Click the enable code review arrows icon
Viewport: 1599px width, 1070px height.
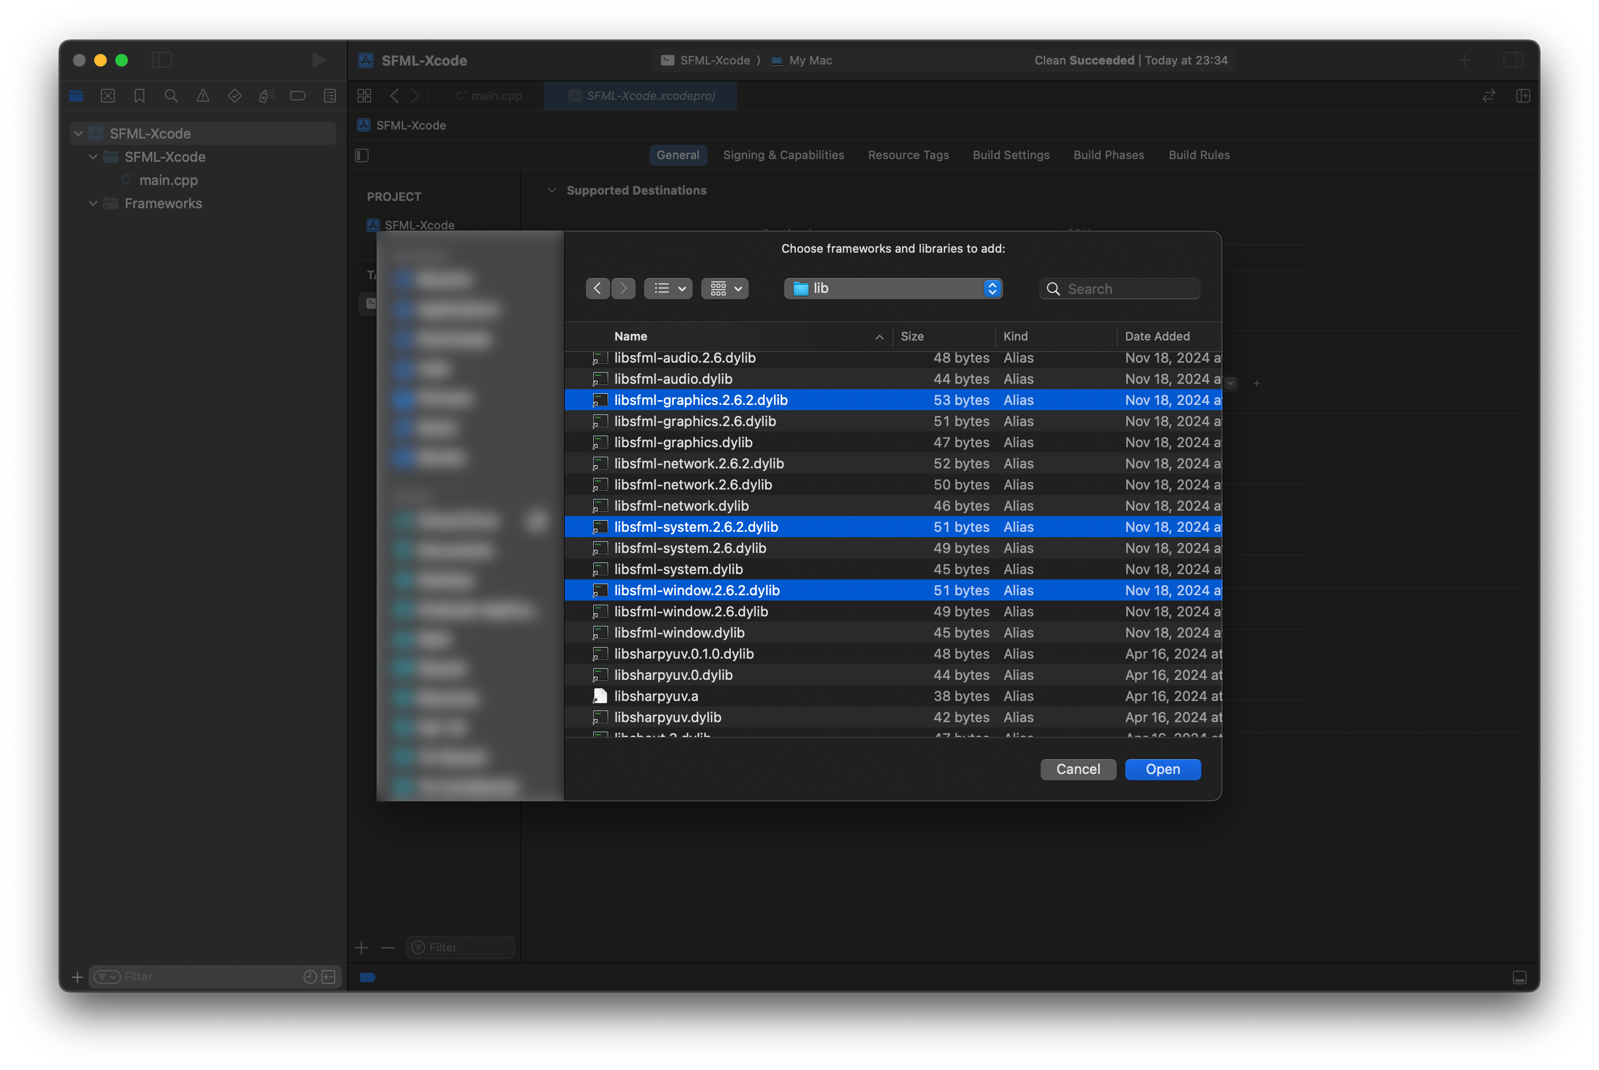(1489, 96)
